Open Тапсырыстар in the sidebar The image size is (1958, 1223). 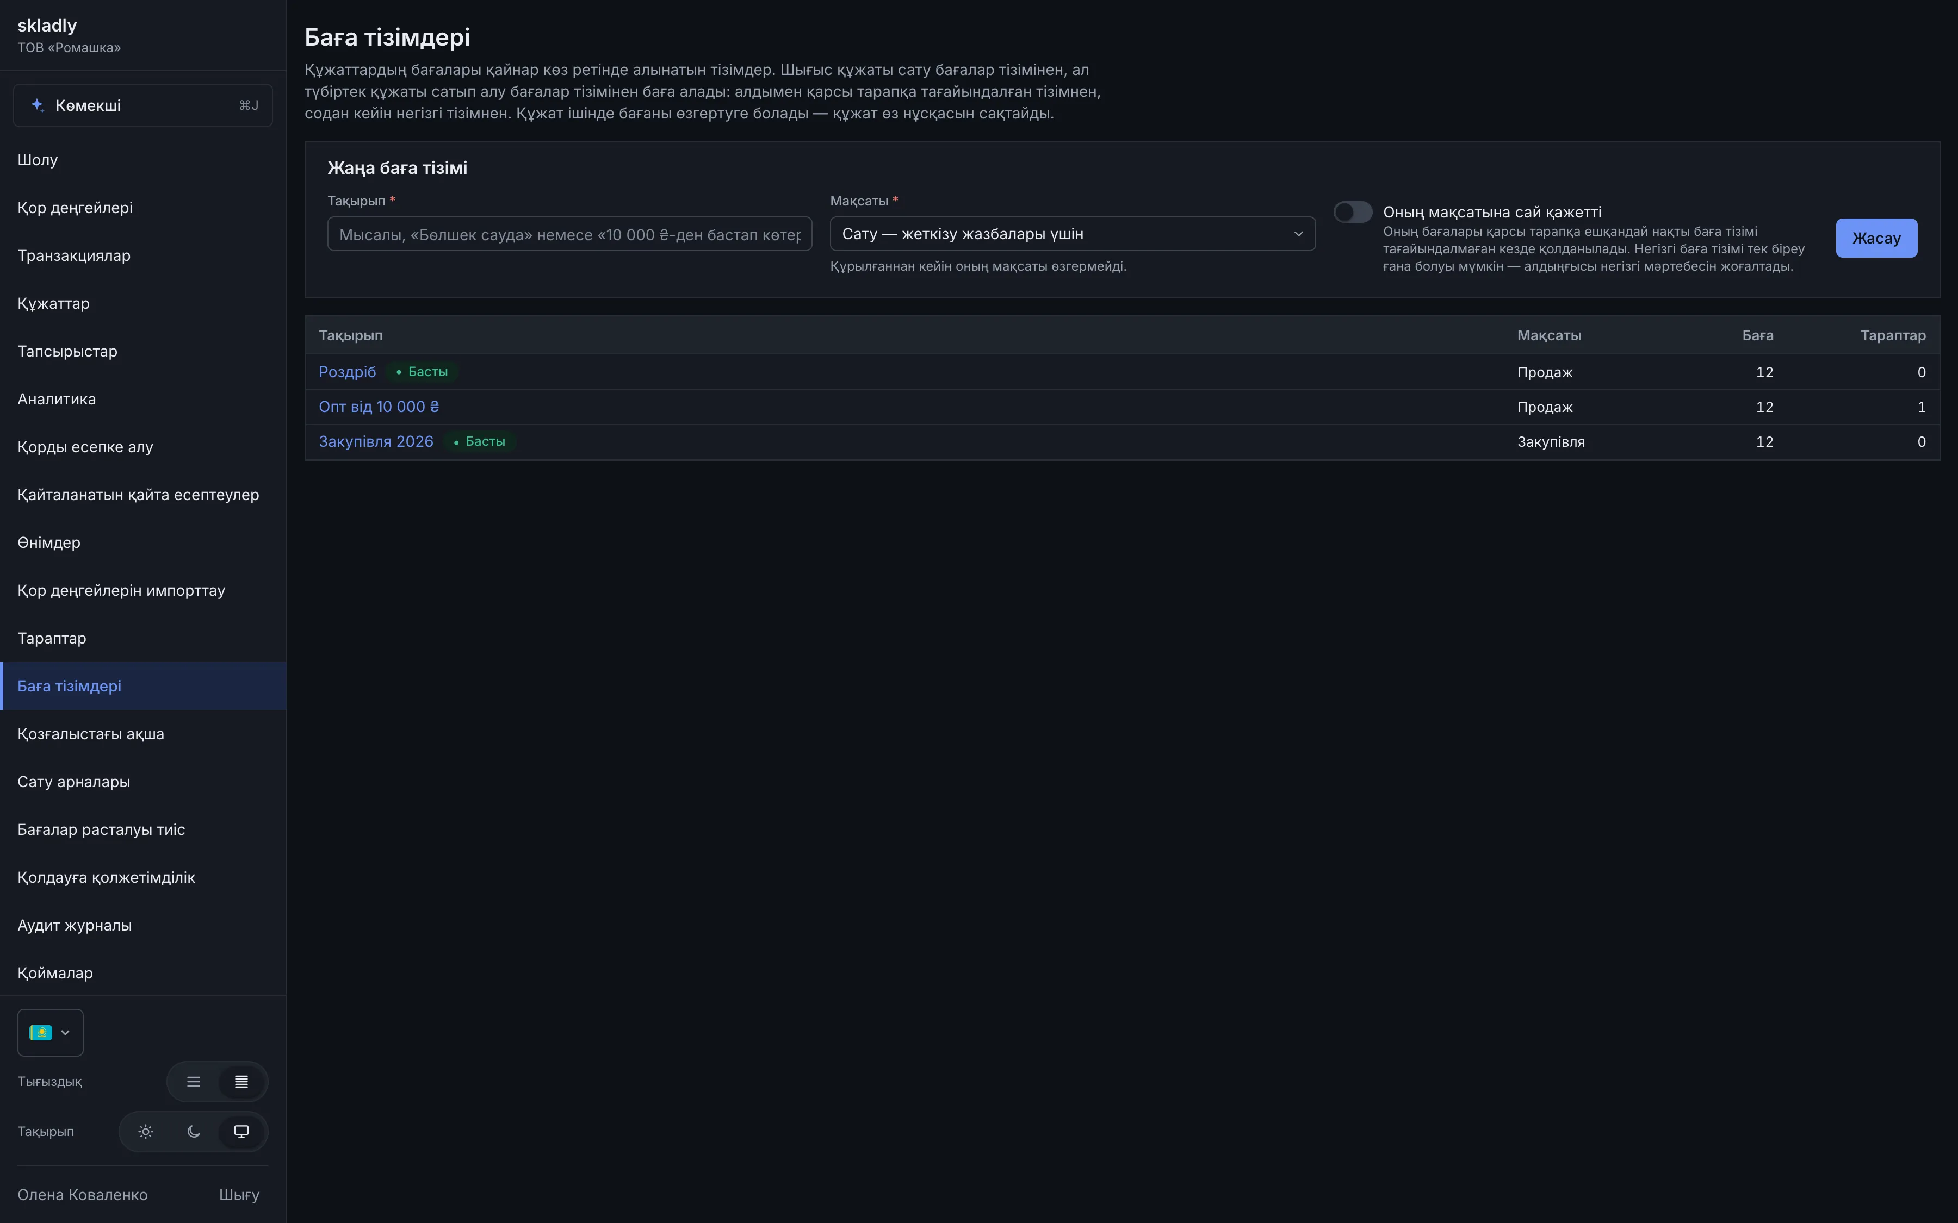coord(143,351)
